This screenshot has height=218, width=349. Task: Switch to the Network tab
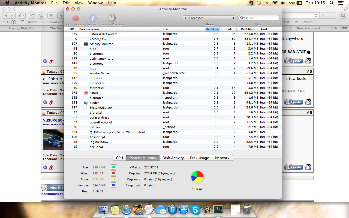[222, 158]
